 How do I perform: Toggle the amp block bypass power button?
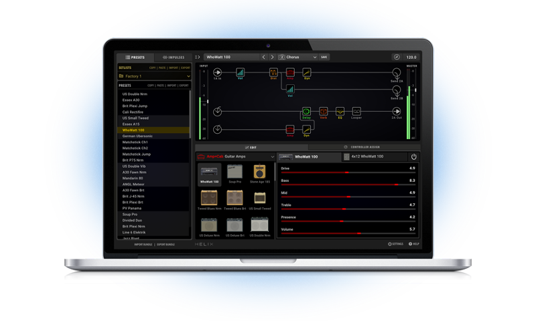point(413,156)
